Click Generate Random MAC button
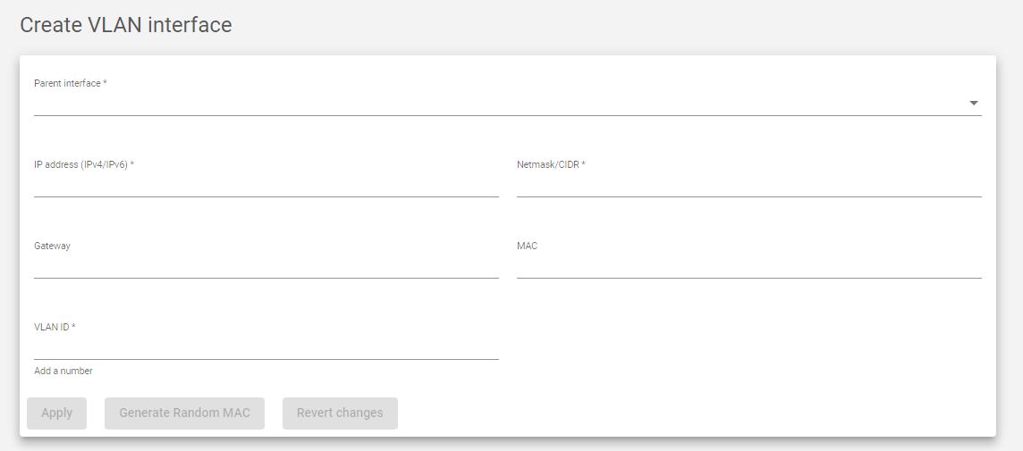Viewport: 1023px width, 451px height. click(184, 413)
